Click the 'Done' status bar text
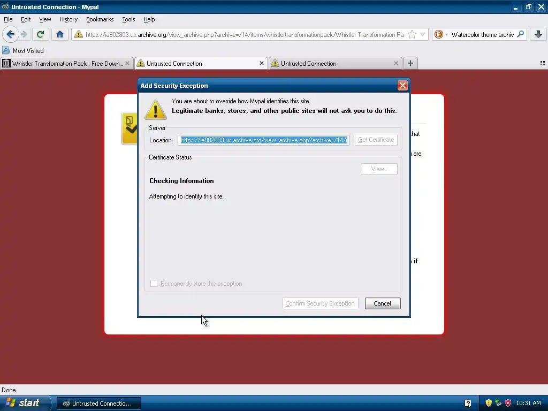 click(9, 390)
